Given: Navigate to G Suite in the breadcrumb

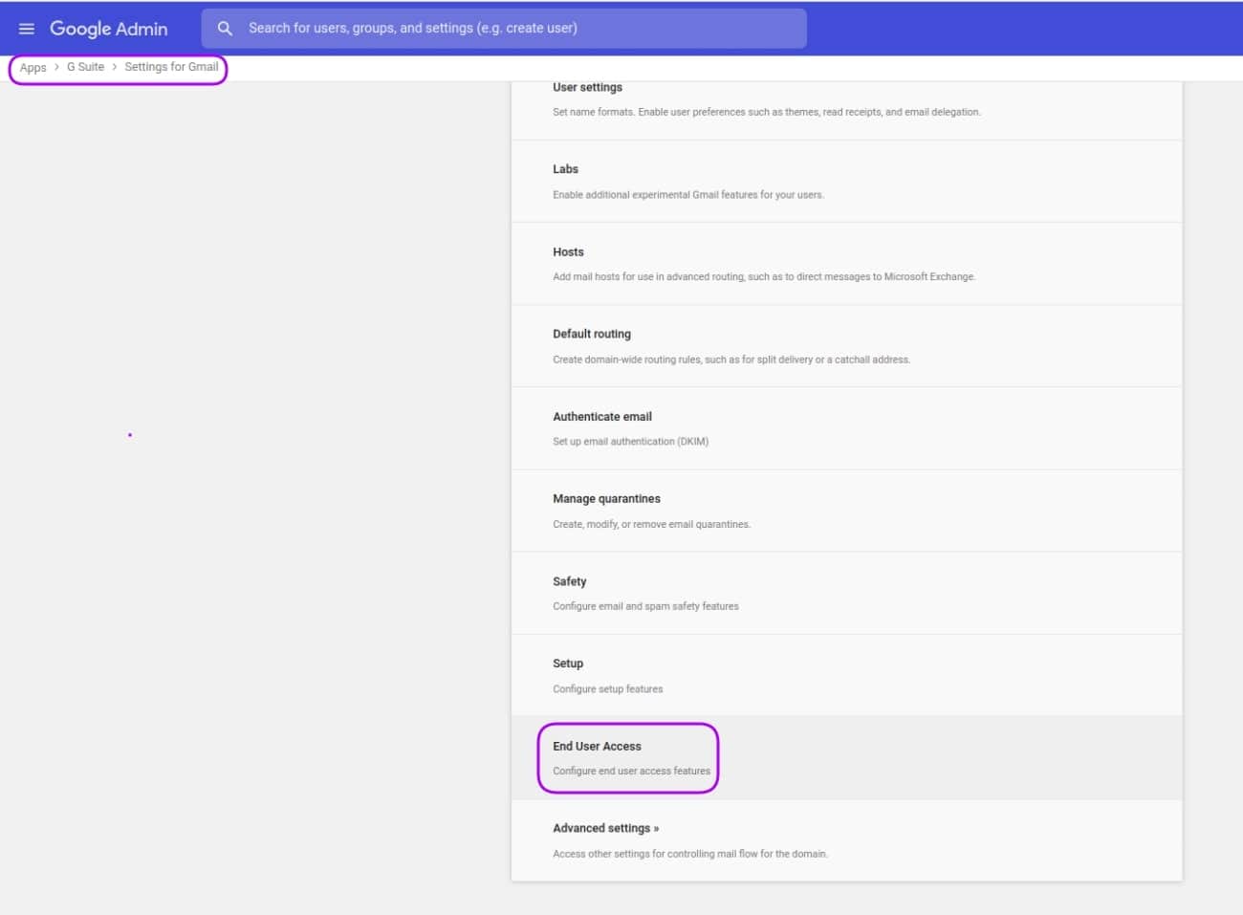Looking at the screenshot, I should click(x=84, y=67).
